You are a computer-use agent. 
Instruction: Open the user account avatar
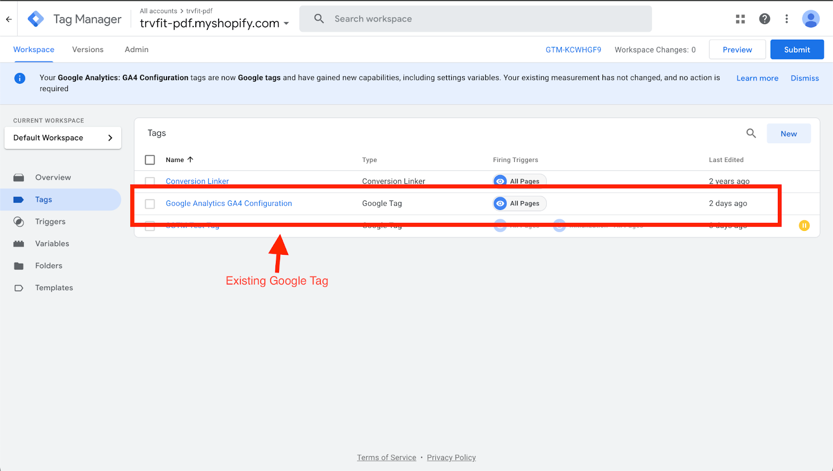click(811, 19)
